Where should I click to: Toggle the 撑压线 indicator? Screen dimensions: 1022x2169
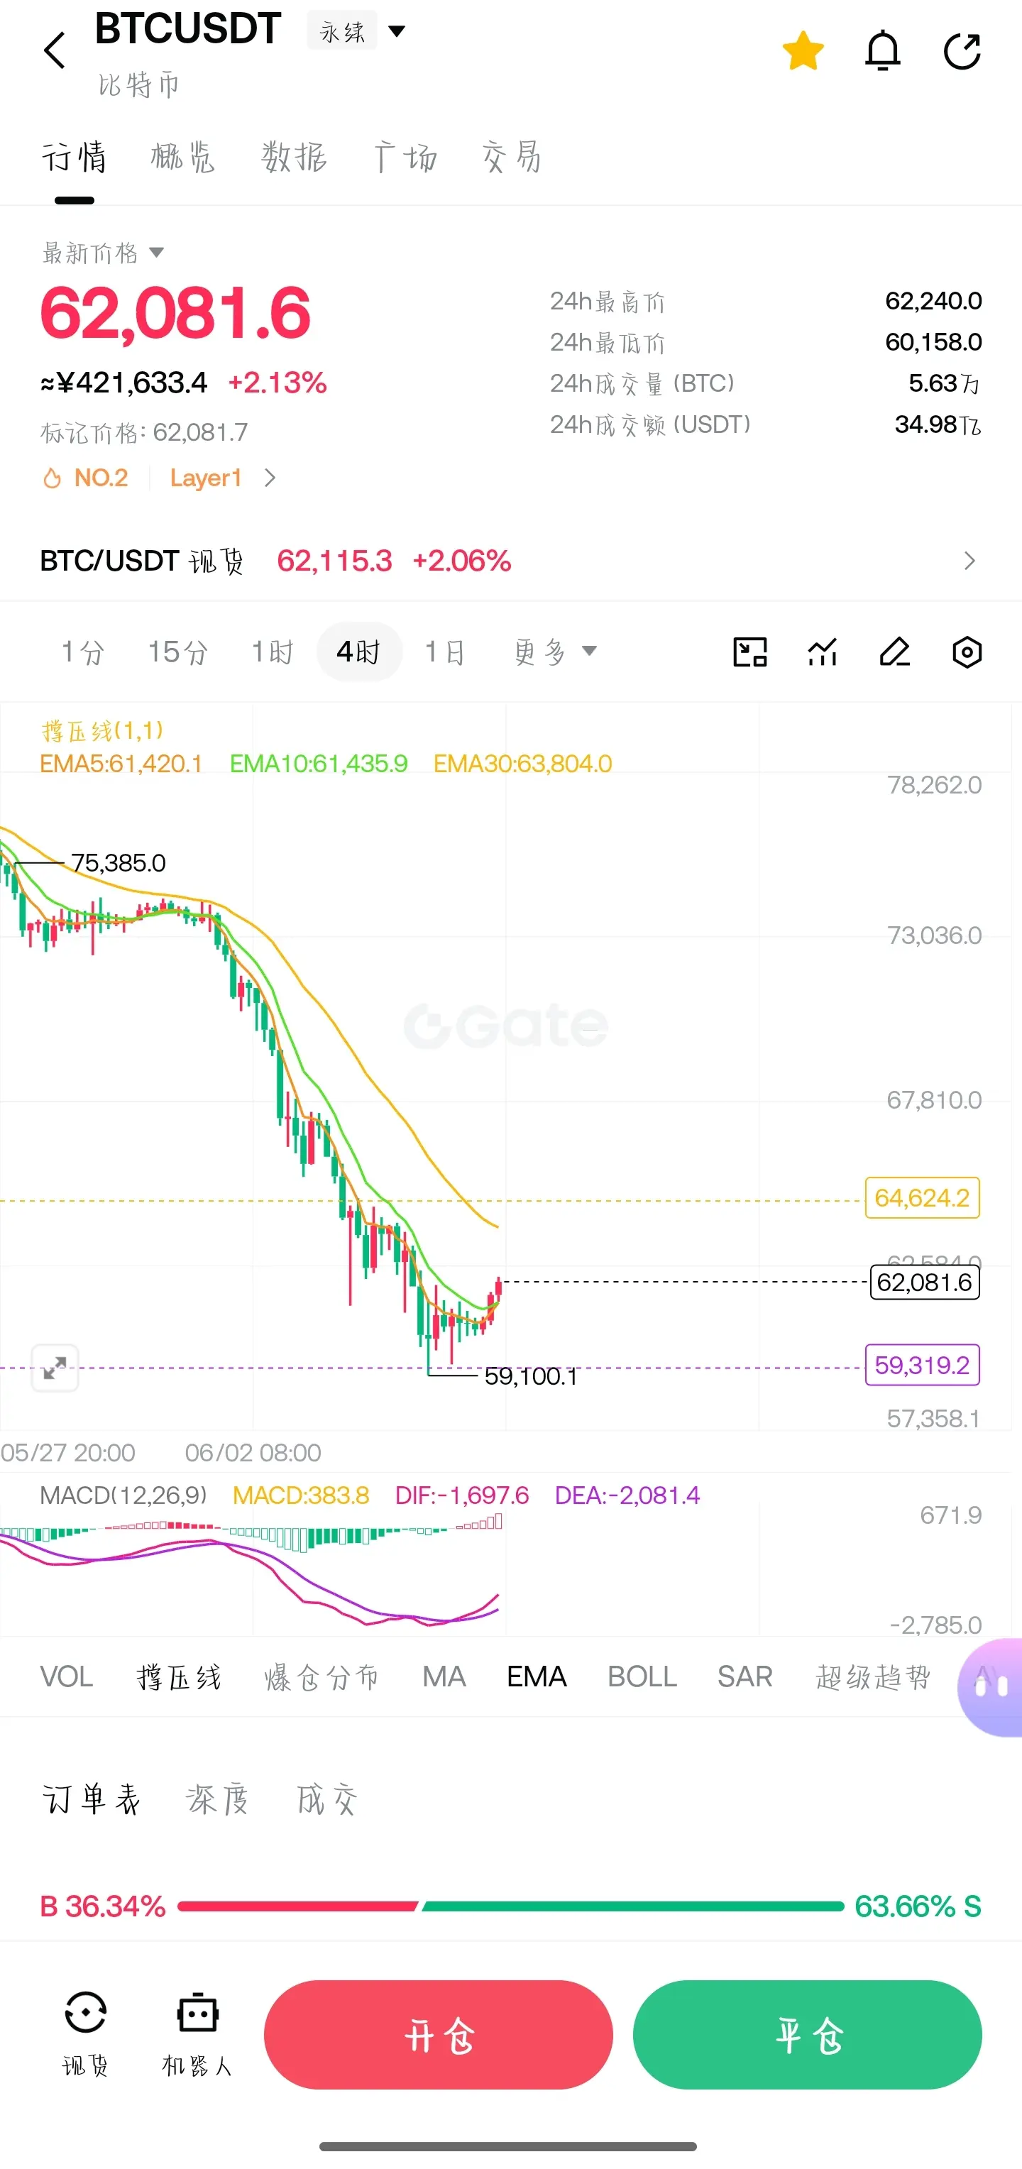click(180, 1677)
